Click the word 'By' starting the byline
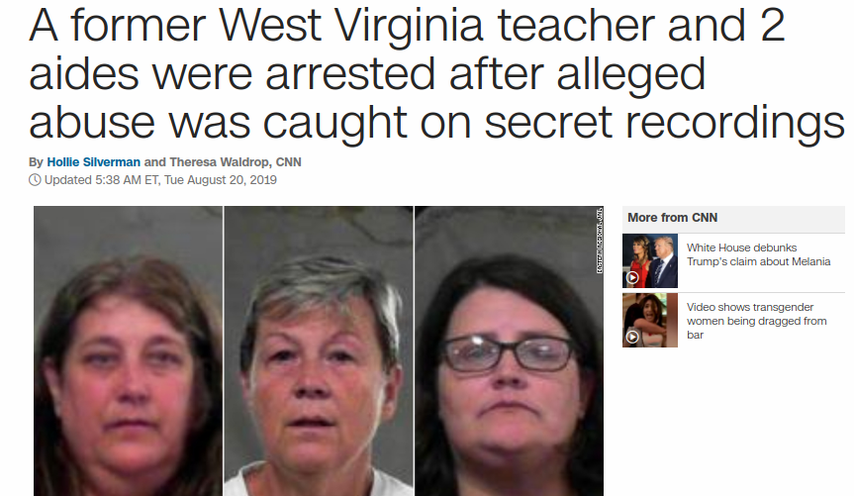Viewport: 854px width, 496px height. click(x=36, y=162)
